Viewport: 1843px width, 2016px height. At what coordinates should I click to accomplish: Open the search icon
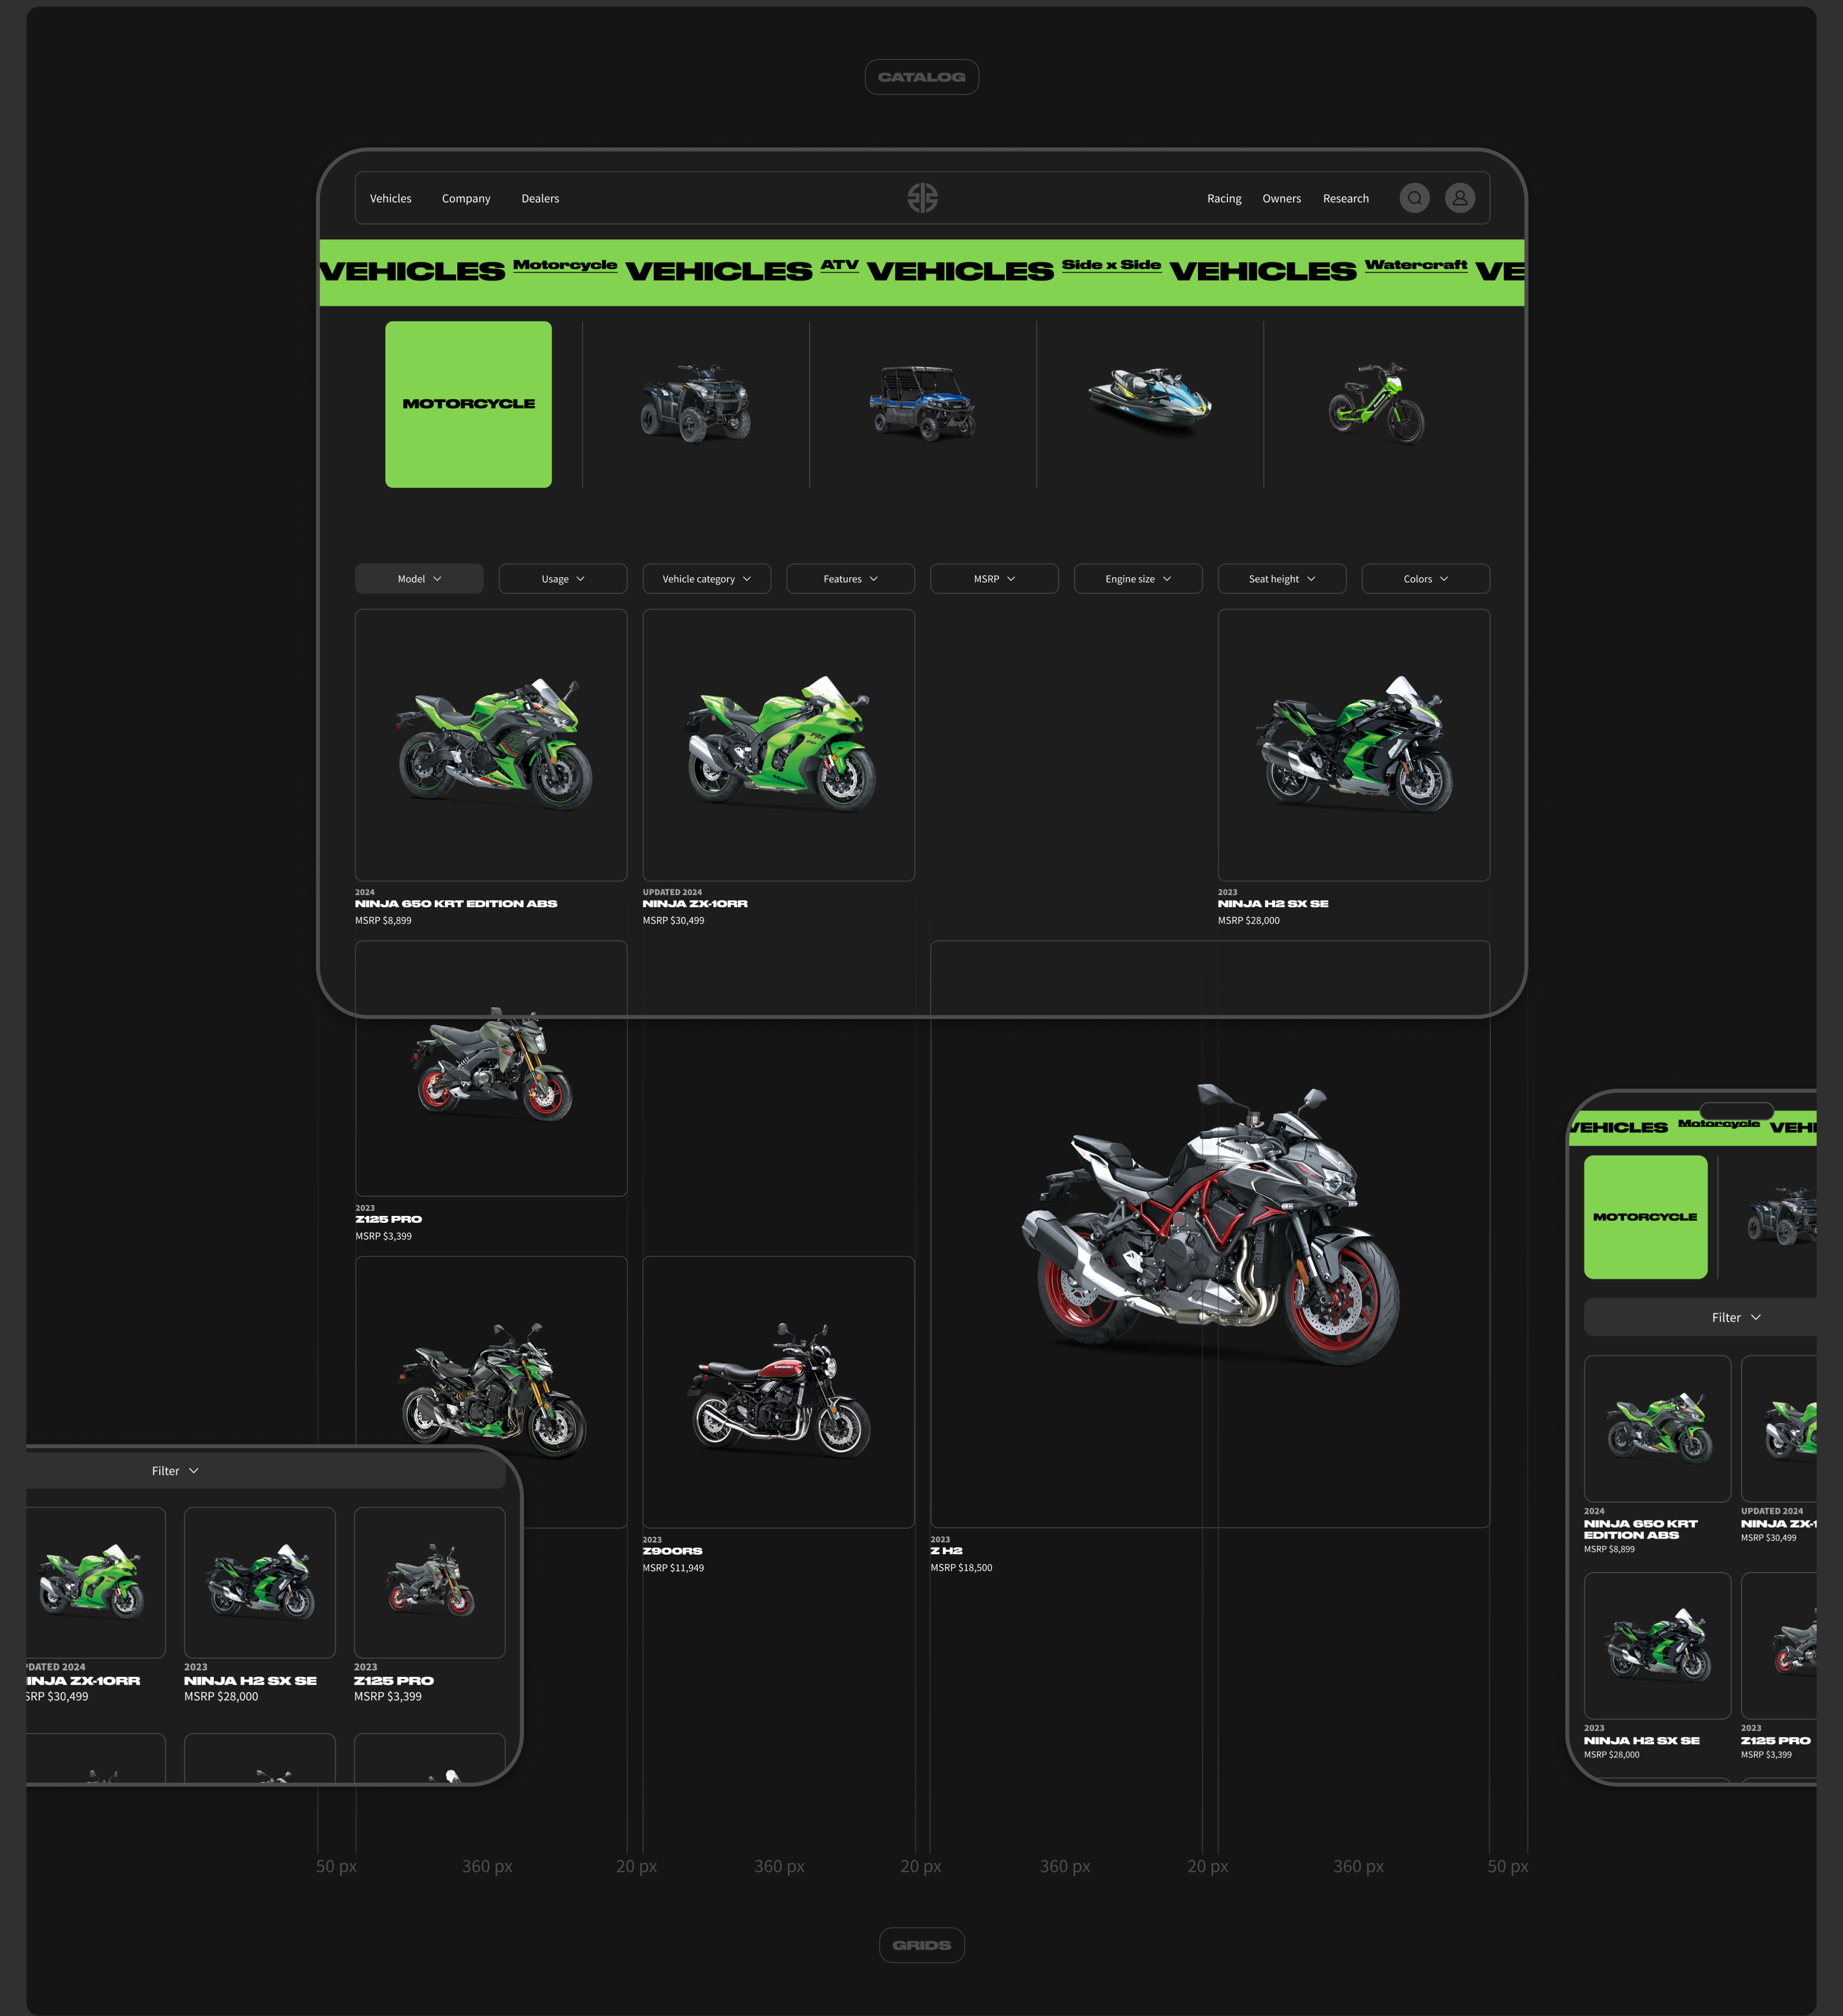tap(1415, 198)
